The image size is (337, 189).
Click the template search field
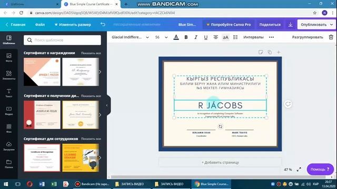click(62, 40)
